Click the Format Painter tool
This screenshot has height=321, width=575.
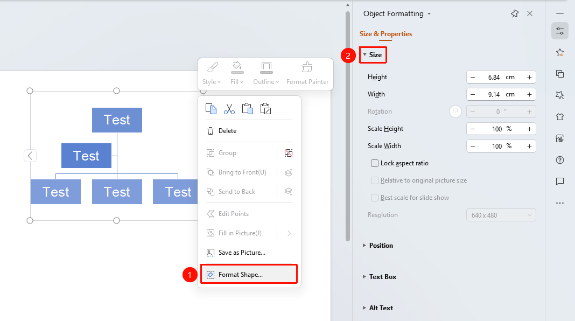[x=307, y=73]
